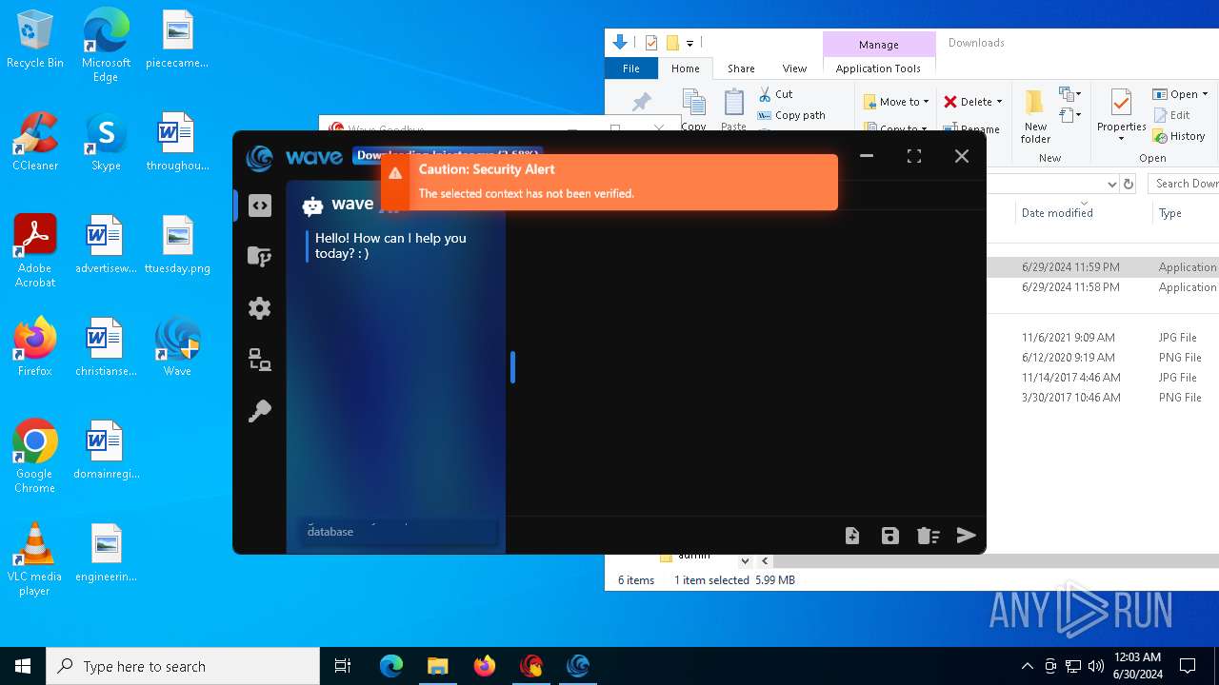
Task: Open the script folder icon in Wave sidebar
Action: (259, 257)
